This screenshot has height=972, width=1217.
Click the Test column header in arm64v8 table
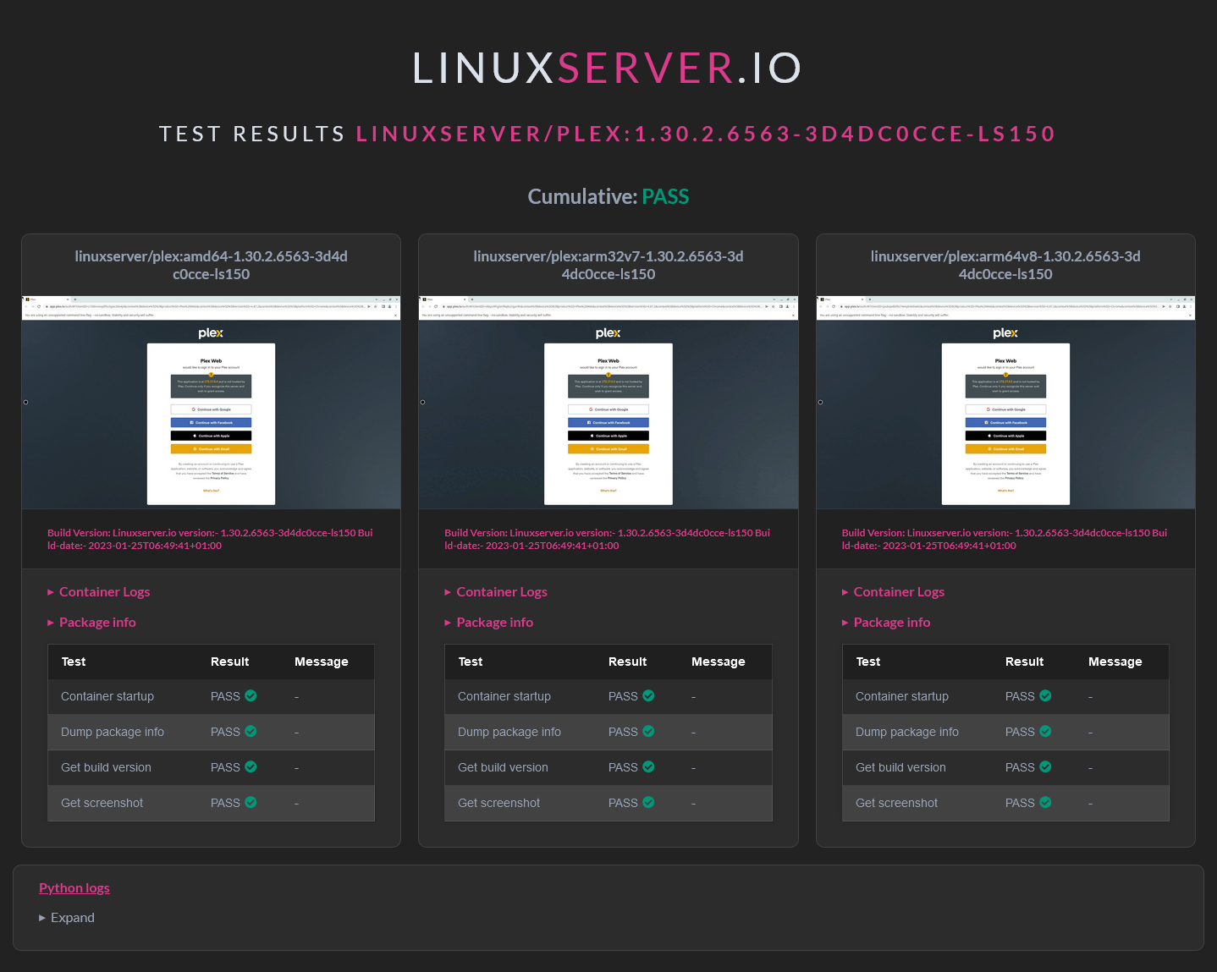click(x=867, y=662)
